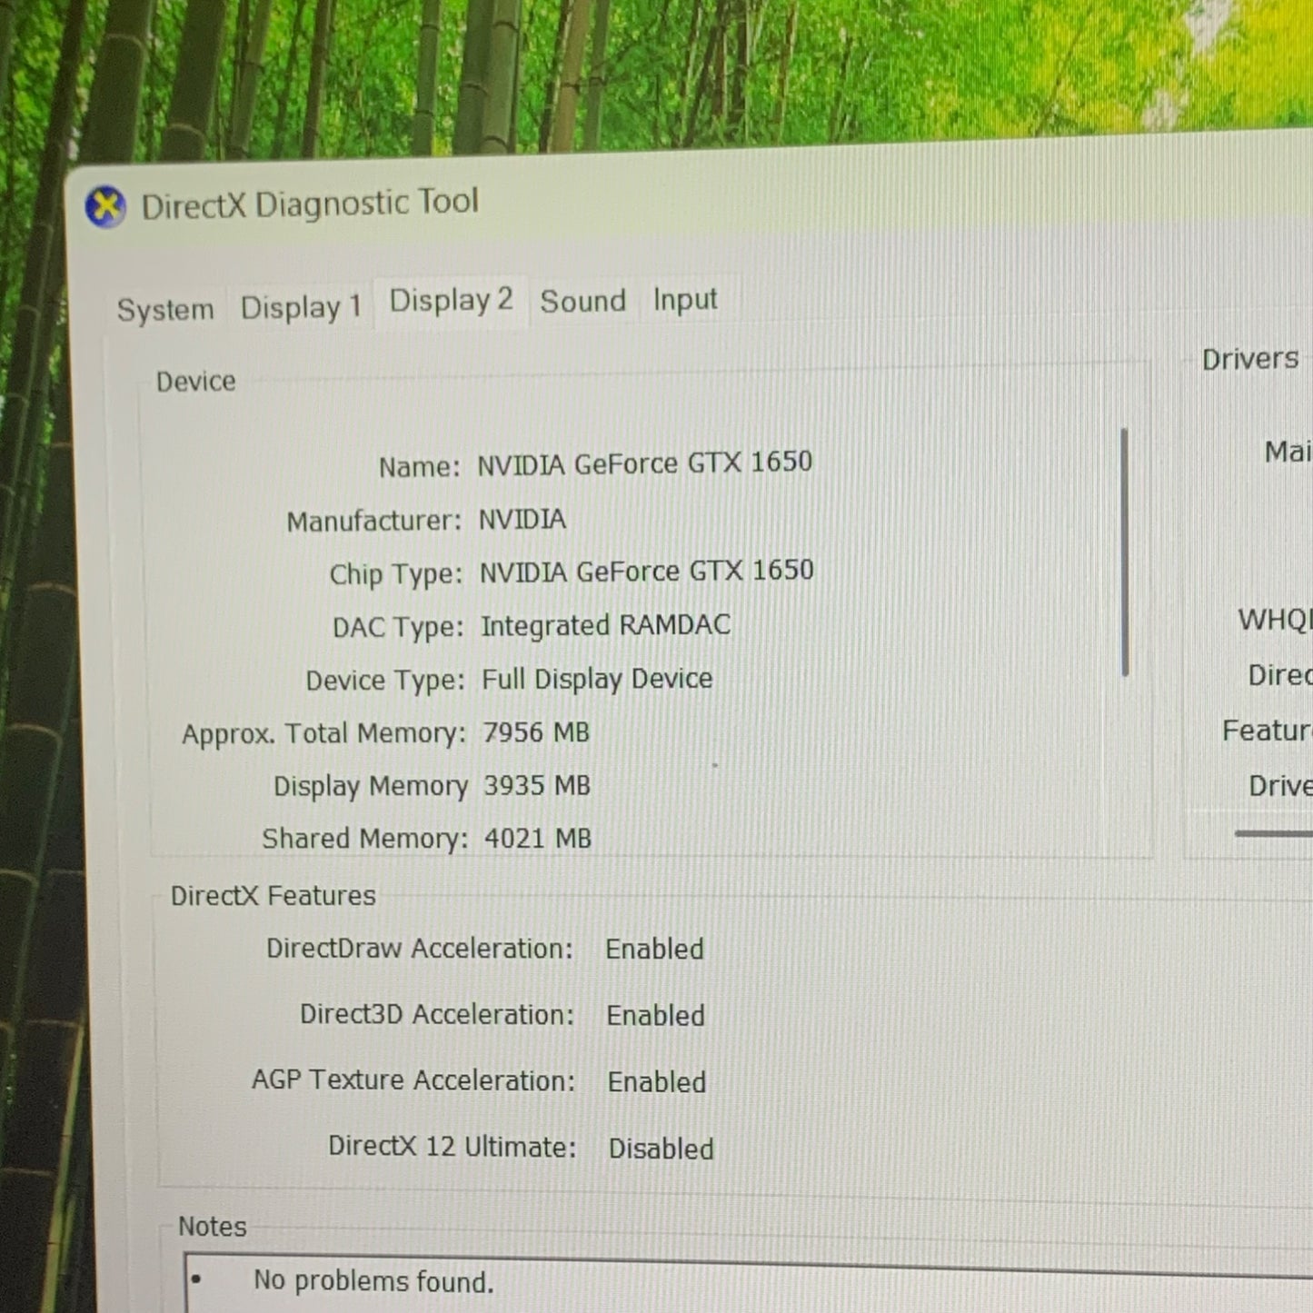Open the Input tab
1313x1313 pixels.
click(685, 299)
